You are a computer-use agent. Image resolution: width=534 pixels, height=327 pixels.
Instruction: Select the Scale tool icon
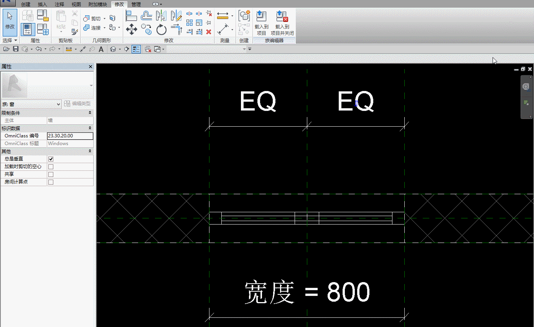click(199, 23)
